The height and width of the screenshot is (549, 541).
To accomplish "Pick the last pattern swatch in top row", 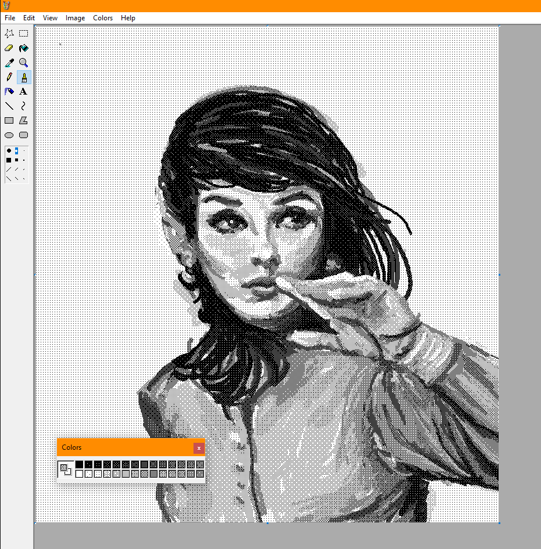I will coord(200,465).
